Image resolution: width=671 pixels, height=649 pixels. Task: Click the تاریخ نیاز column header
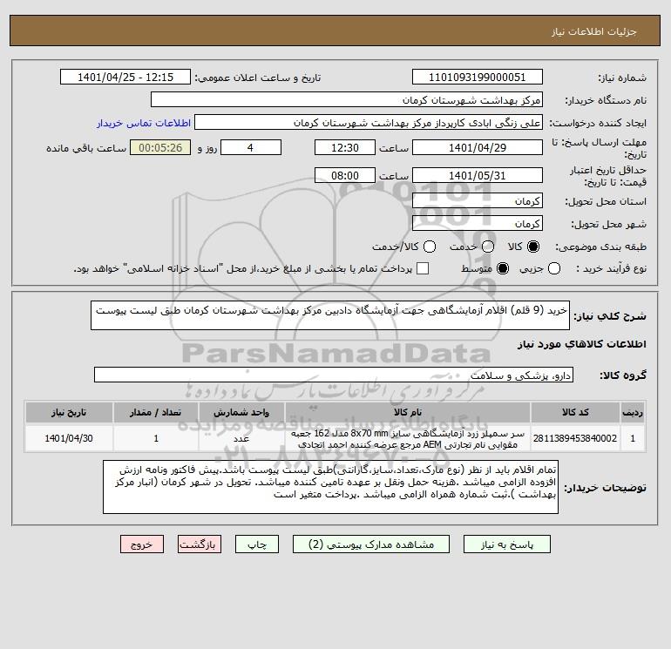tap(69, 412)
